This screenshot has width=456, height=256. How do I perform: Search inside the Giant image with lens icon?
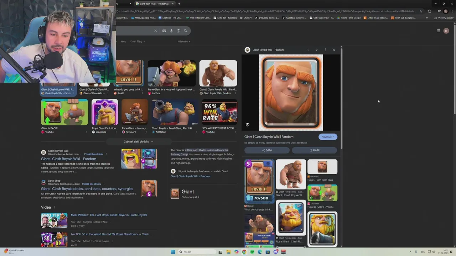click(x=248, y=125)
